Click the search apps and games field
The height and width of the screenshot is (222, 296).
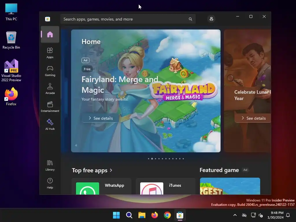pos(128,19)
